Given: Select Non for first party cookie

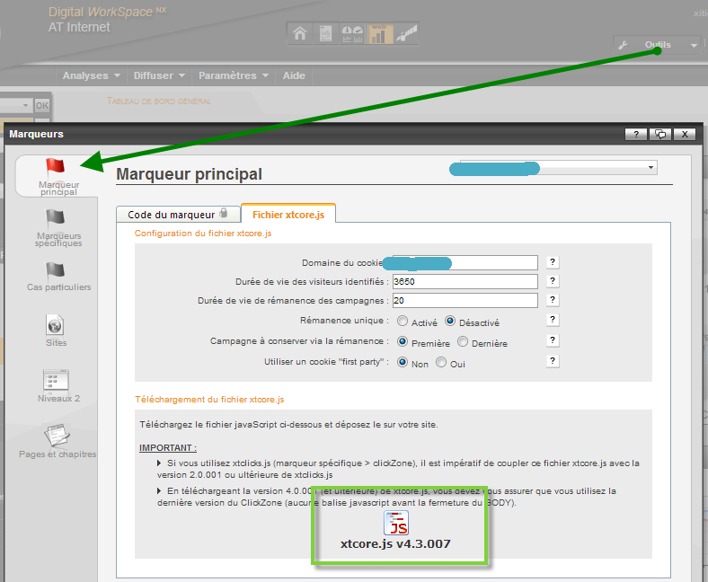Looking at the screenshot, I should pyautogui.click(x=403, y=362).
